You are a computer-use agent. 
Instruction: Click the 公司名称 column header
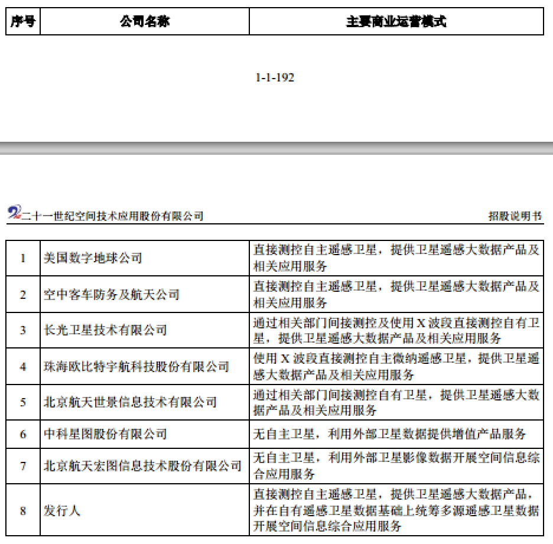pyautogui.click(x=145, y=21)
